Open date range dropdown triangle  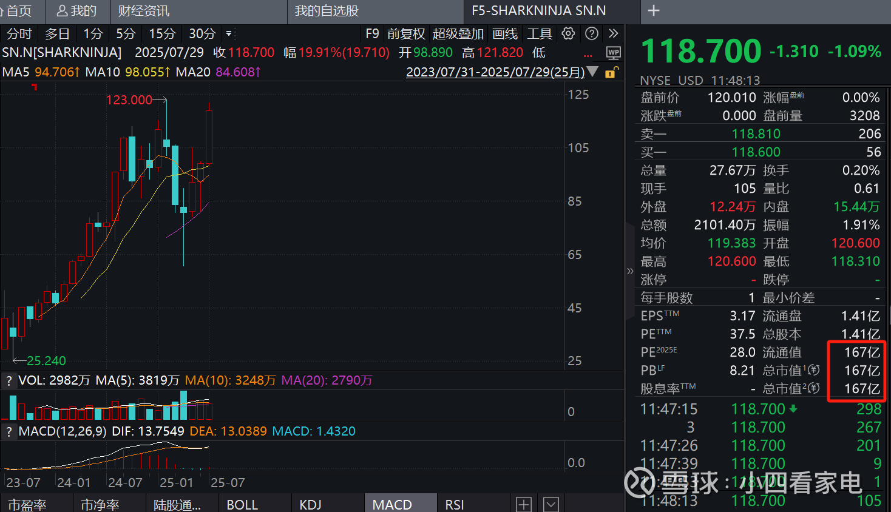pos(593,72)
